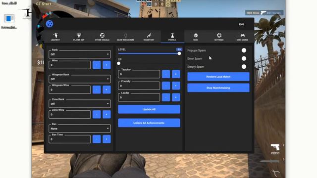Click the Restore Last Match button
The image size is (317, 178).
tap(218, 77)
